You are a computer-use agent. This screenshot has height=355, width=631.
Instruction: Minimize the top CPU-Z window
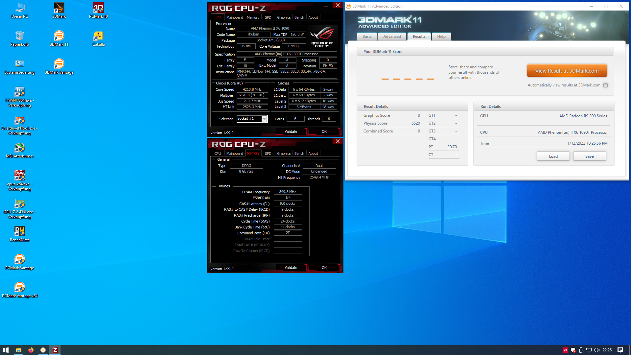[x=326, y=7]
